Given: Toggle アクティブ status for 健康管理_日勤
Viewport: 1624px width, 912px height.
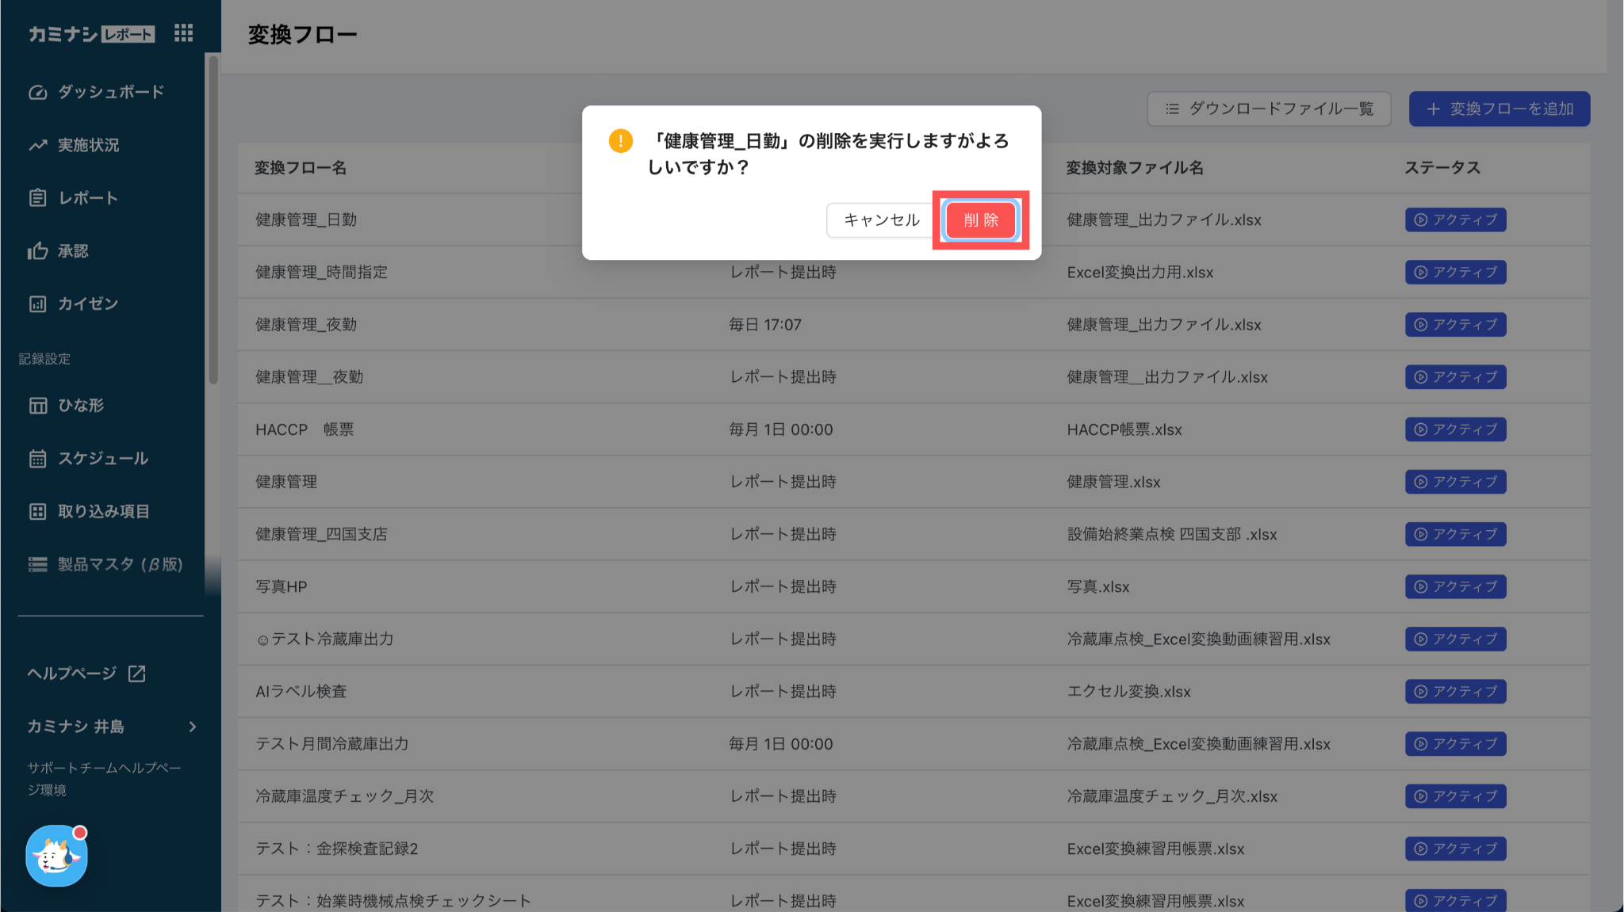Looking at the screenshot, I should point(1455,219).
